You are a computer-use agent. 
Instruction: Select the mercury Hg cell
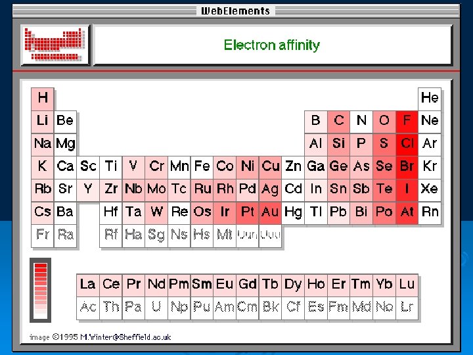tap(293, 213)
